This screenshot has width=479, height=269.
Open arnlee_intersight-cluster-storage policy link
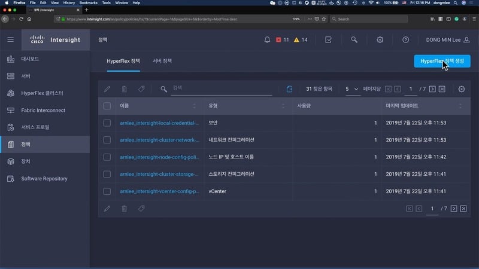click(x=159, y=174)
